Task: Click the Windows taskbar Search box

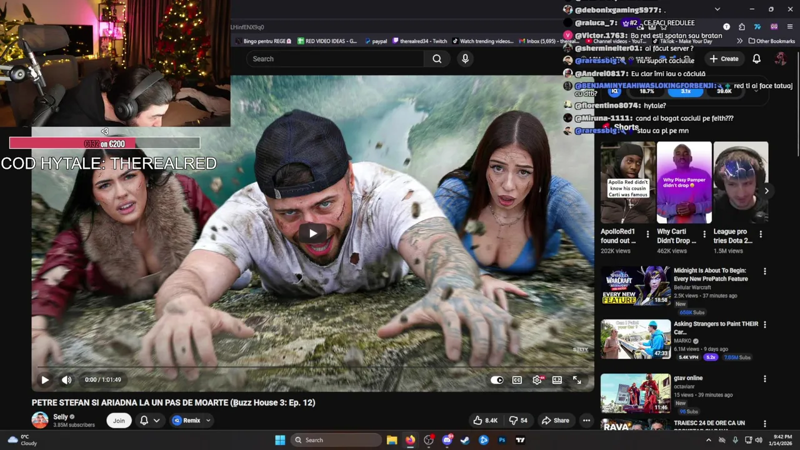Action: point(337,440)
